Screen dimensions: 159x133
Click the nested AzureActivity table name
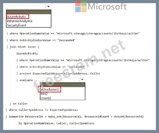coord(27,54)
